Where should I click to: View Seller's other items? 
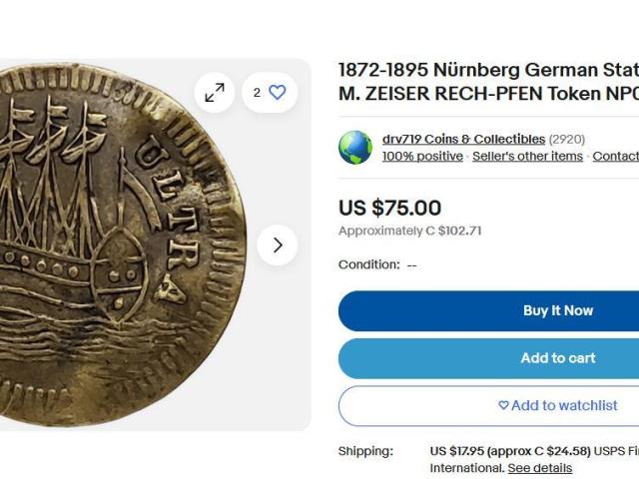[527, 157]
